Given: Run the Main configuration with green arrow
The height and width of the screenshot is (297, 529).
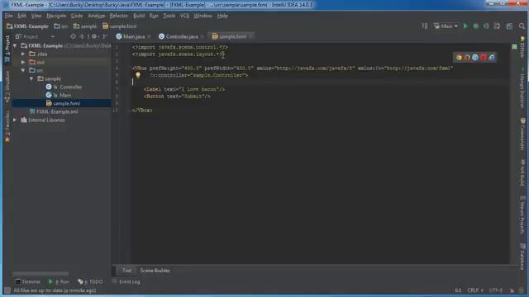Looking at the screenshot, I should pos(465,26).
